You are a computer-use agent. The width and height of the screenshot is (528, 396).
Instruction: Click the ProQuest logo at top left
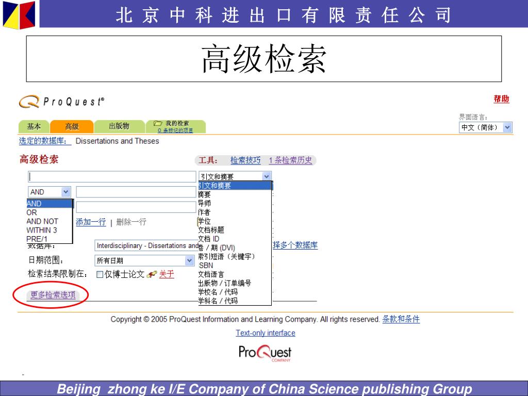[x=62, y=102]
